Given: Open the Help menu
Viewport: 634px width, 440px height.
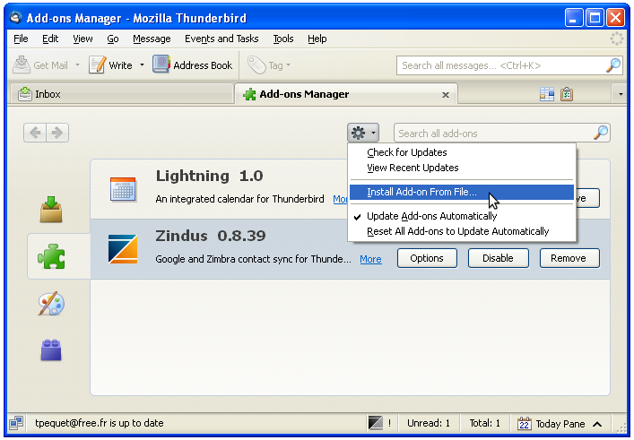Looking at the screenshot, I should (317, 39).
